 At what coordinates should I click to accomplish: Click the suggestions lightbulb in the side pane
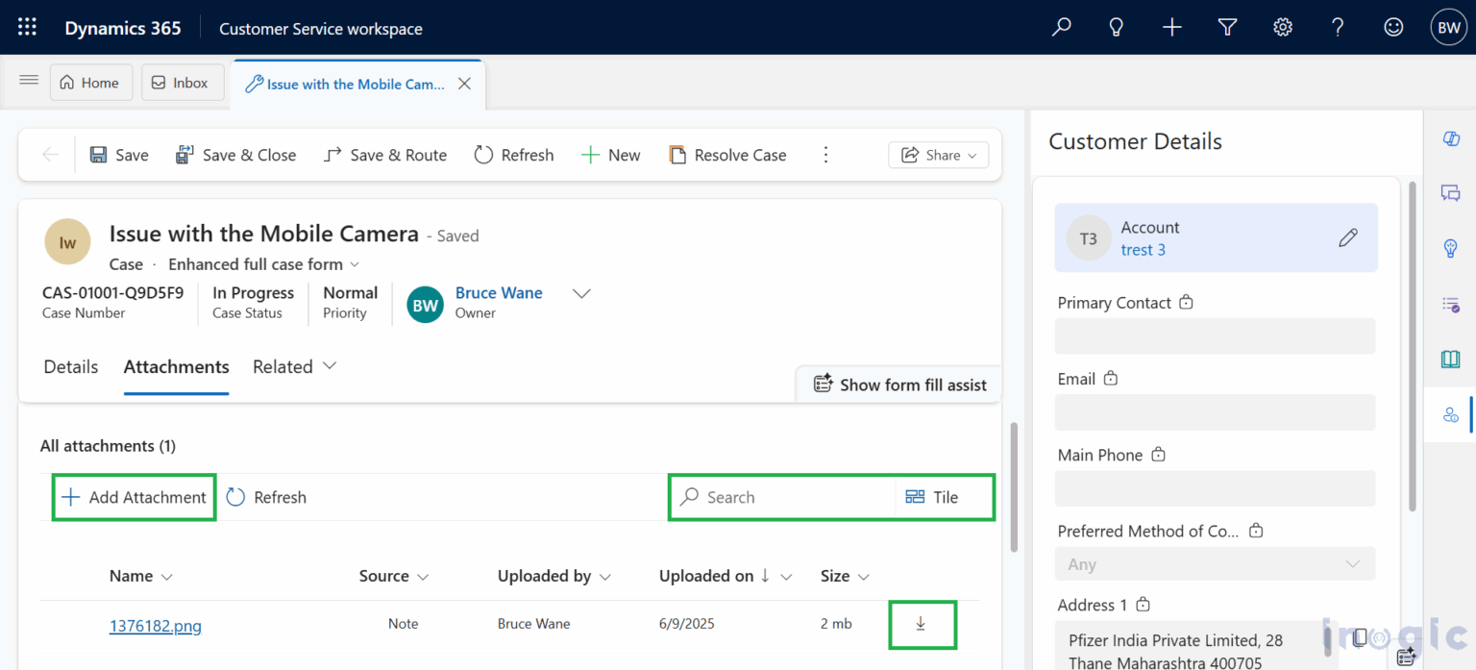(x=1450, y=248)
